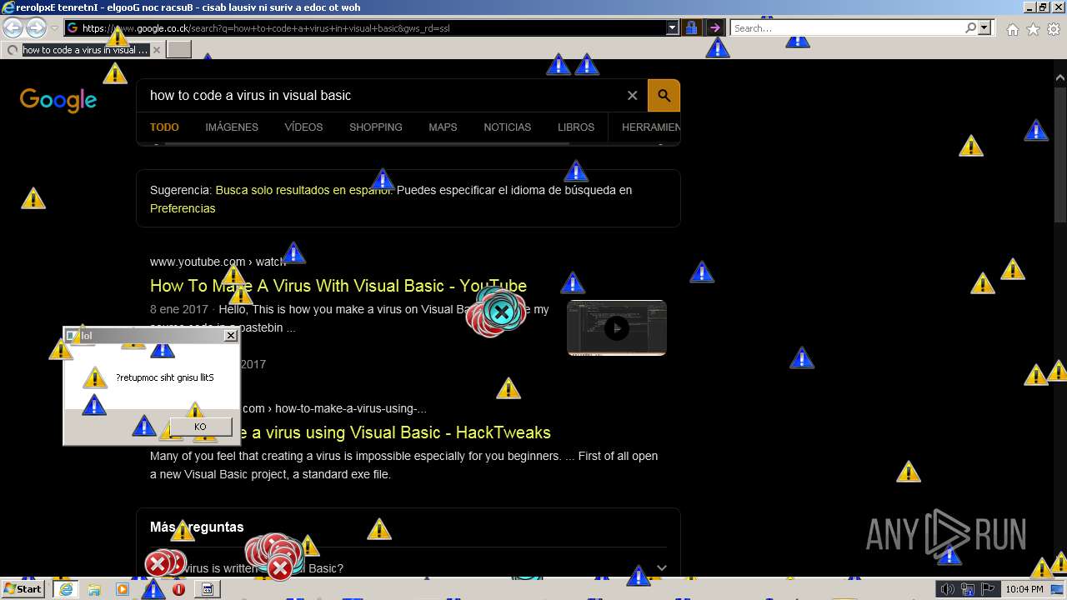Image resolution: width=1067 pixels, height=600 pixels.
Task: Open Windows Explorer folder on taskbar
Action: 94,589
